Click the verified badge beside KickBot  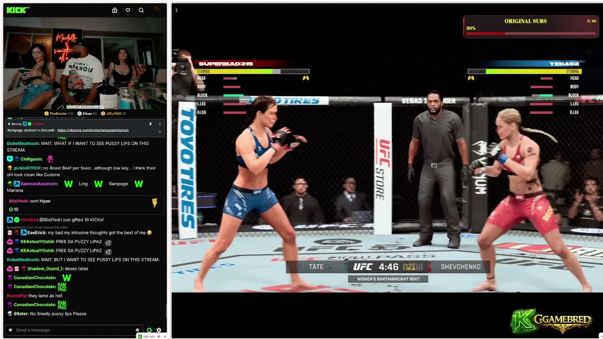[16, 220]
